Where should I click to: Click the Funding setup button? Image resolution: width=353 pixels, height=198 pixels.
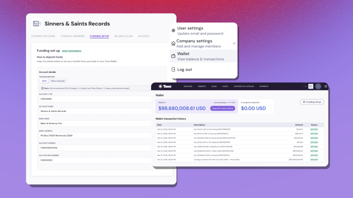(312, 102)
